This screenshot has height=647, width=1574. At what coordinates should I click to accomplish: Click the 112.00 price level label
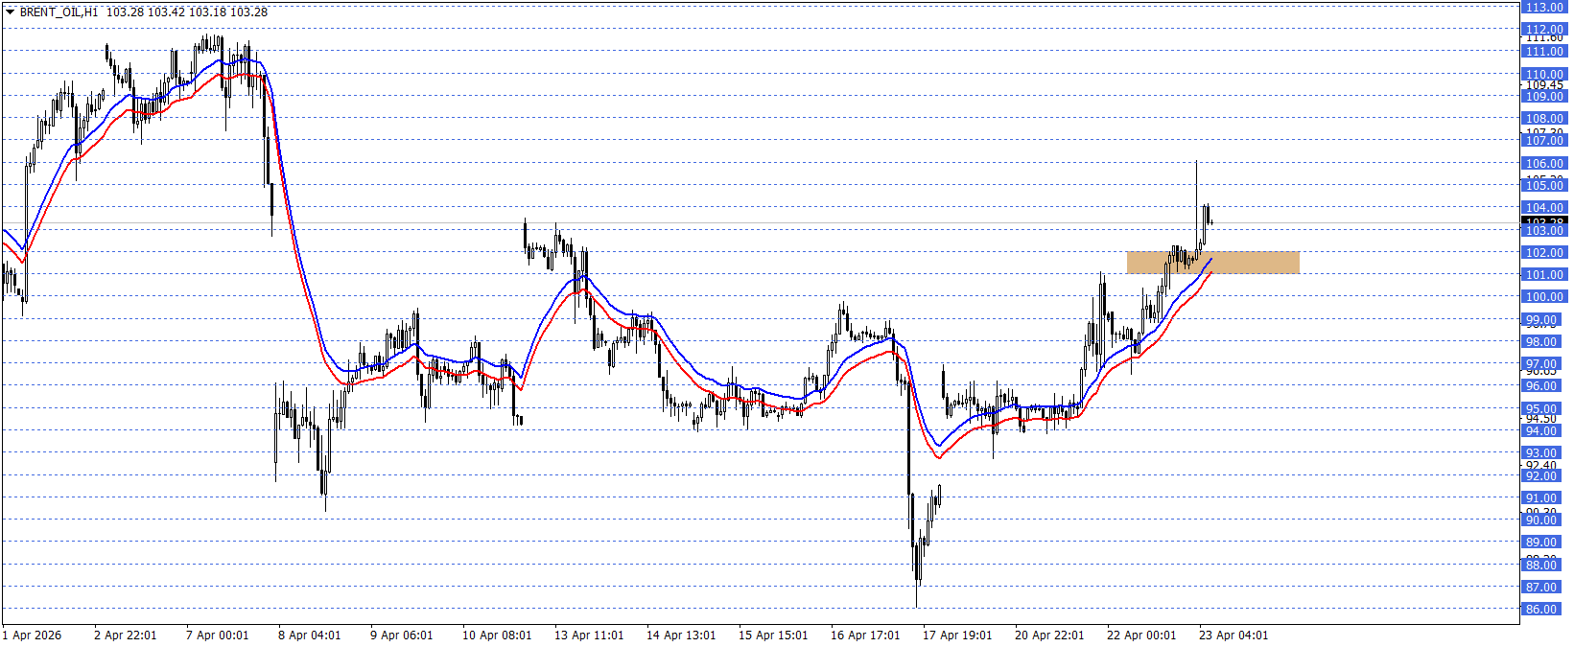(x=1544, y=30)
